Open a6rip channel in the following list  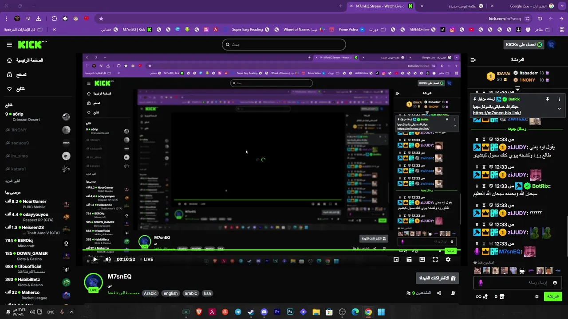point(37,117)
